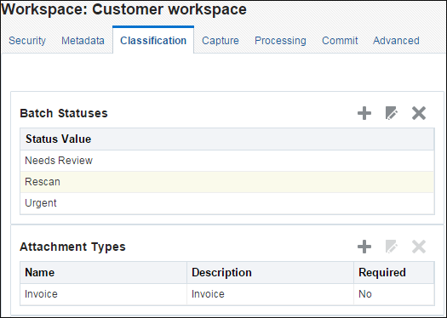Add a new attachment type

click(x=364, y=247)
